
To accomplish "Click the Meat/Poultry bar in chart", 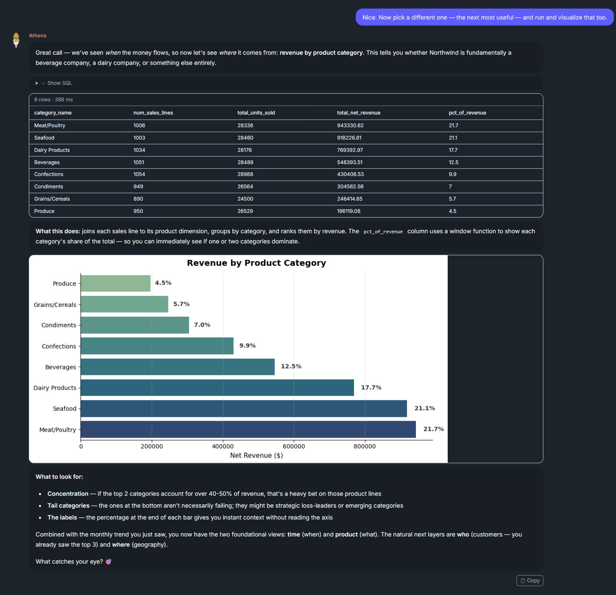I will tap(248, 429).
